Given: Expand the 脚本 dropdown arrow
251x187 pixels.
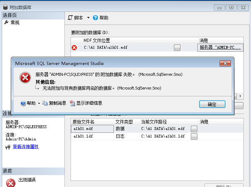Looking at the screenshot, I should (x=88, y=18).
